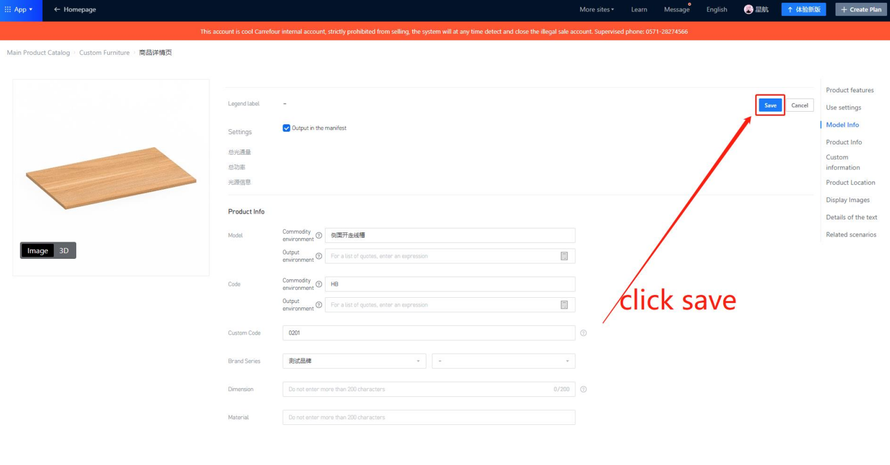Save the product details
890x465 pixels.
pyautogui.click(x=770, y=105)
